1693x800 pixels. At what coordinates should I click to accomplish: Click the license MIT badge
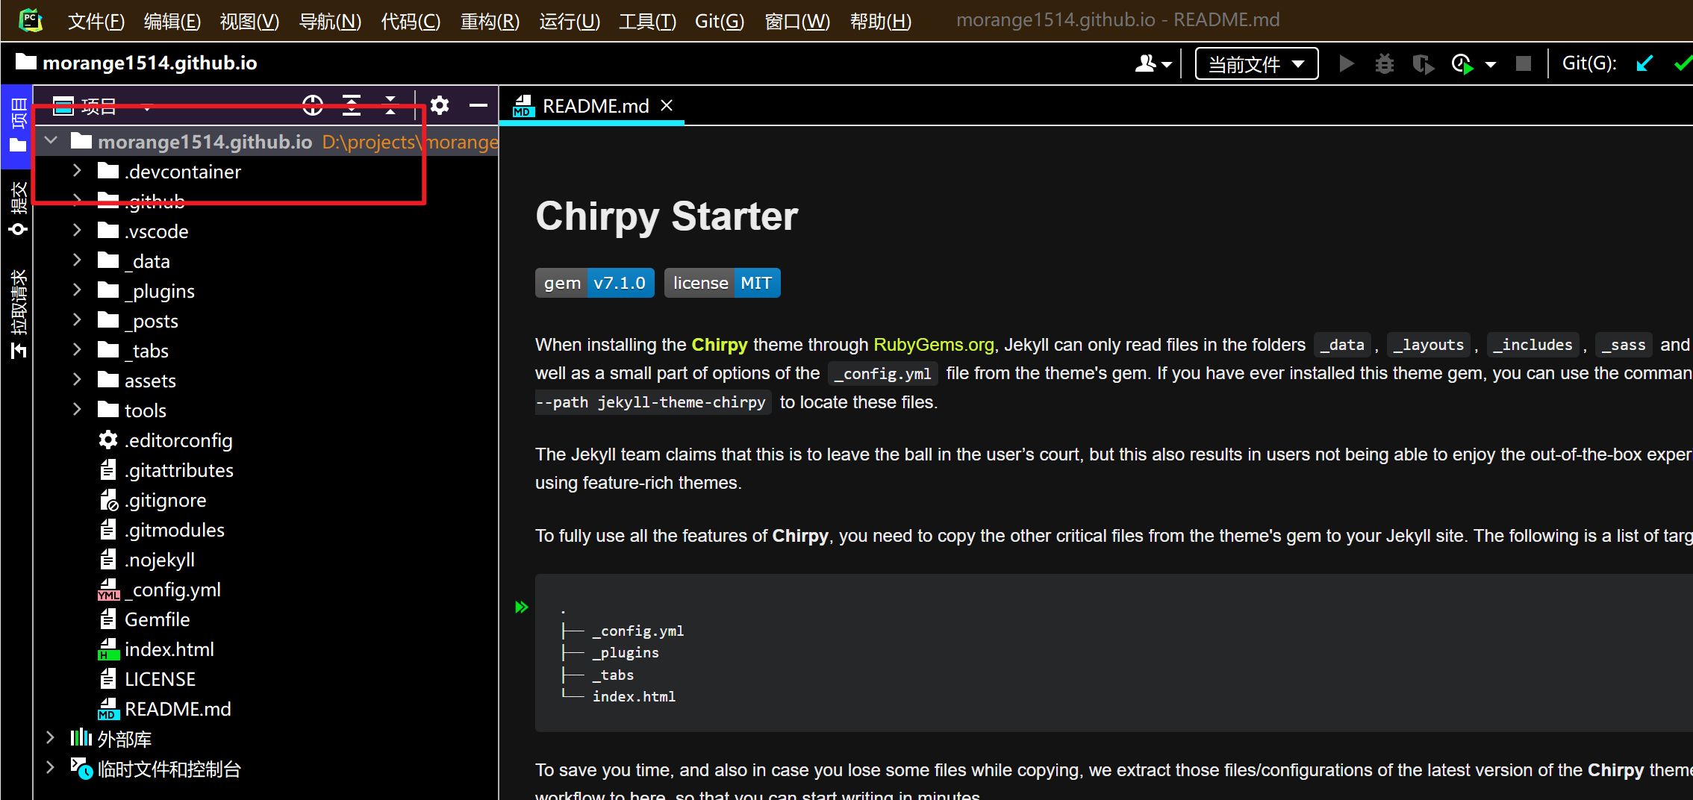[x=723, y=283]
